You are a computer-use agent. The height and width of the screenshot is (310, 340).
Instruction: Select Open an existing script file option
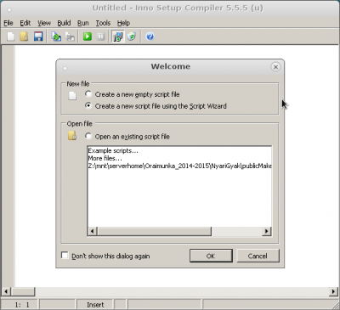click(x=88, y=137)
